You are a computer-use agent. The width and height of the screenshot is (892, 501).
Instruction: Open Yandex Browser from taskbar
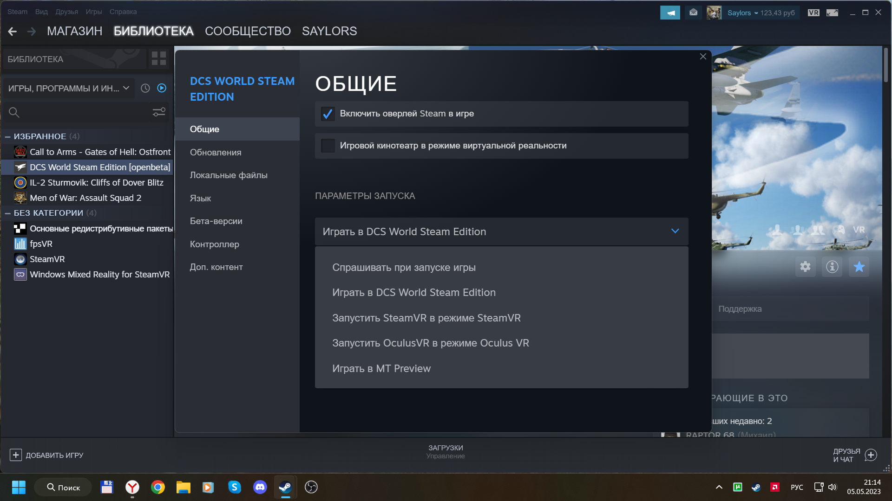[x=132, y=487]
